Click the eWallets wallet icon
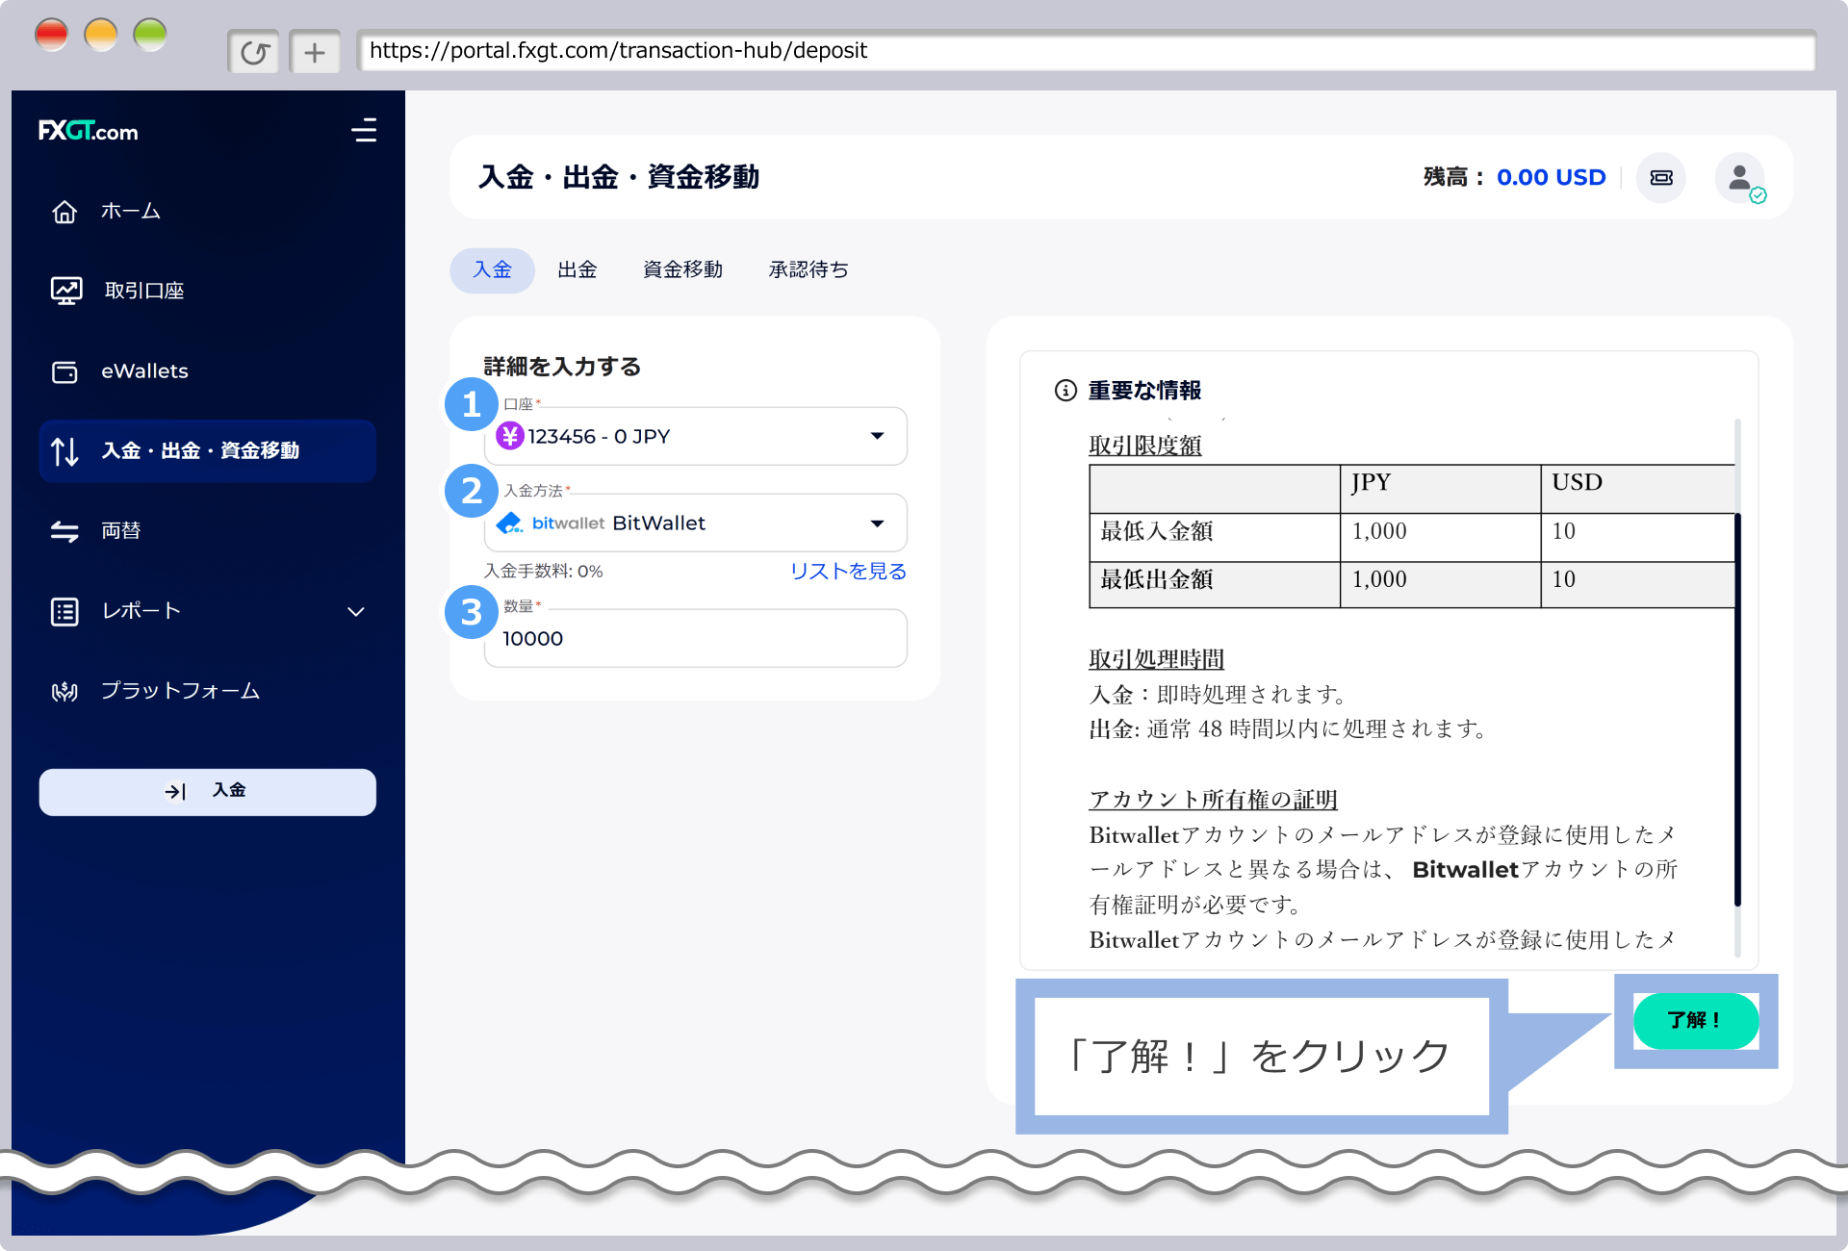Viewport: 1848px width, 1251px height. pyautogui.click(x=64, y=371)
